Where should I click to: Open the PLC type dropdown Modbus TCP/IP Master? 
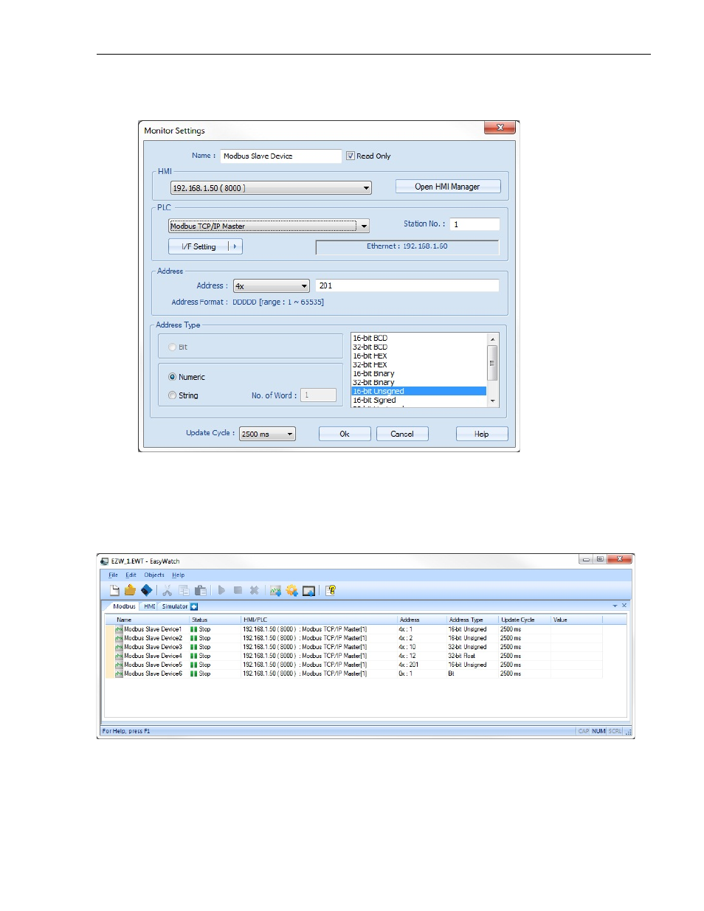tap(269, 226)
